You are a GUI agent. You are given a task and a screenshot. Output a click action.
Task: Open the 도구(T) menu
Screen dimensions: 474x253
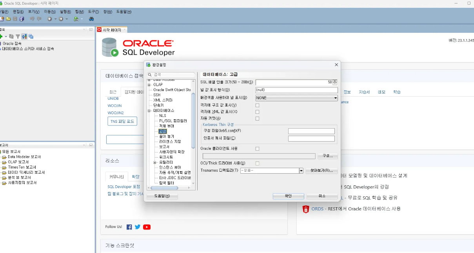click(93, 12)
